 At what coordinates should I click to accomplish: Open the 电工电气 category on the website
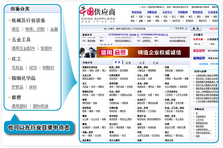[113, 124]
